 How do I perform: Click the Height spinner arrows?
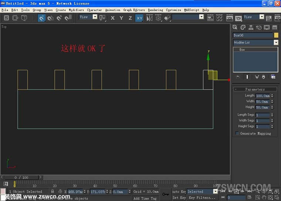click(272, 107)
